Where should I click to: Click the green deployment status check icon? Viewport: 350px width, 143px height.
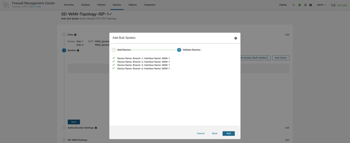tap(300, 5)
